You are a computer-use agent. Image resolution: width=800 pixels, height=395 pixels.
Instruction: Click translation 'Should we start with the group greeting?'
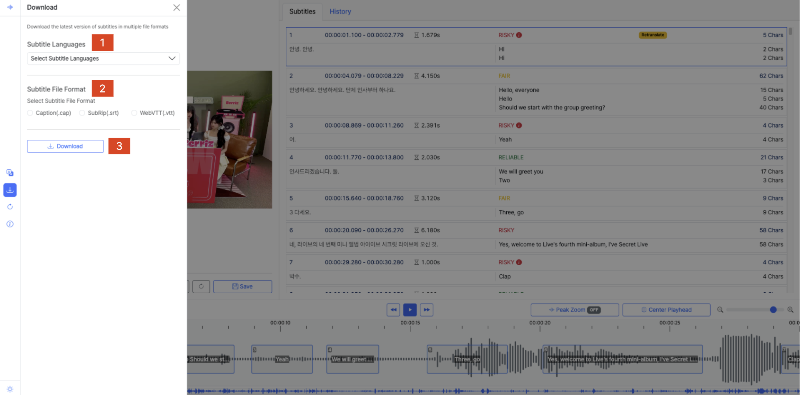click(x=552, y=108)
